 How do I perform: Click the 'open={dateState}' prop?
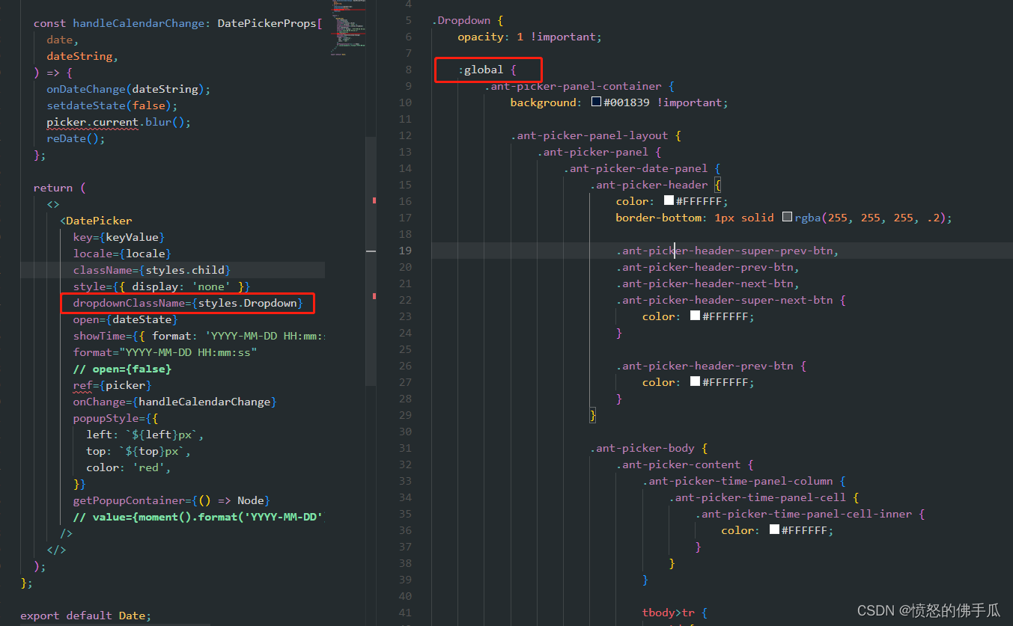click(125, 319)
